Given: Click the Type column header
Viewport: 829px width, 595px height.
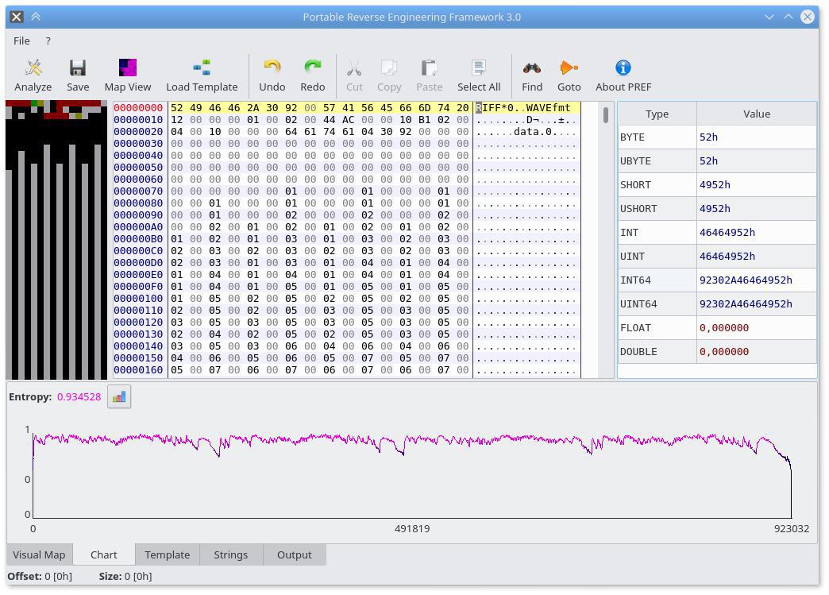Looking at the screenshot, I should click(657, 114).
